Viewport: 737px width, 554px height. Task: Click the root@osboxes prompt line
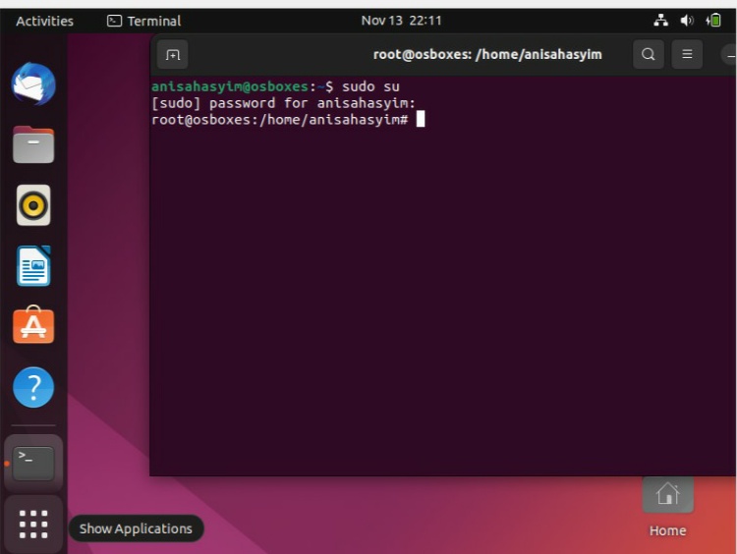point(280,120)
